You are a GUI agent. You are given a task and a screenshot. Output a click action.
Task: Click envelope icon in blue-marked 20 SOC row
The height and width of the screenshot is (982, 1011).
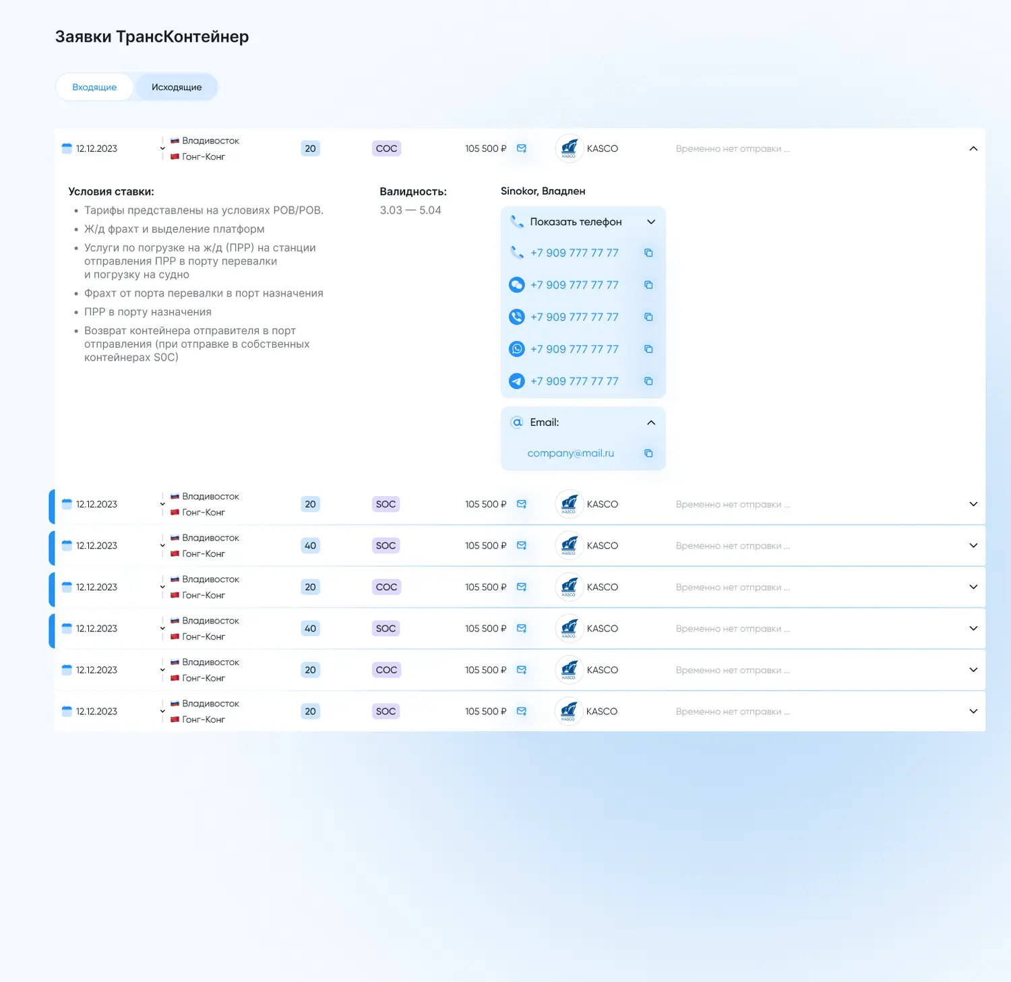pos(522,504)
